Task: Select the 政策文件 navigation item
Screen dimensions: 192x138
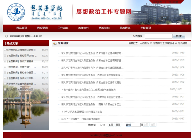Action: (x=84, y=28)
